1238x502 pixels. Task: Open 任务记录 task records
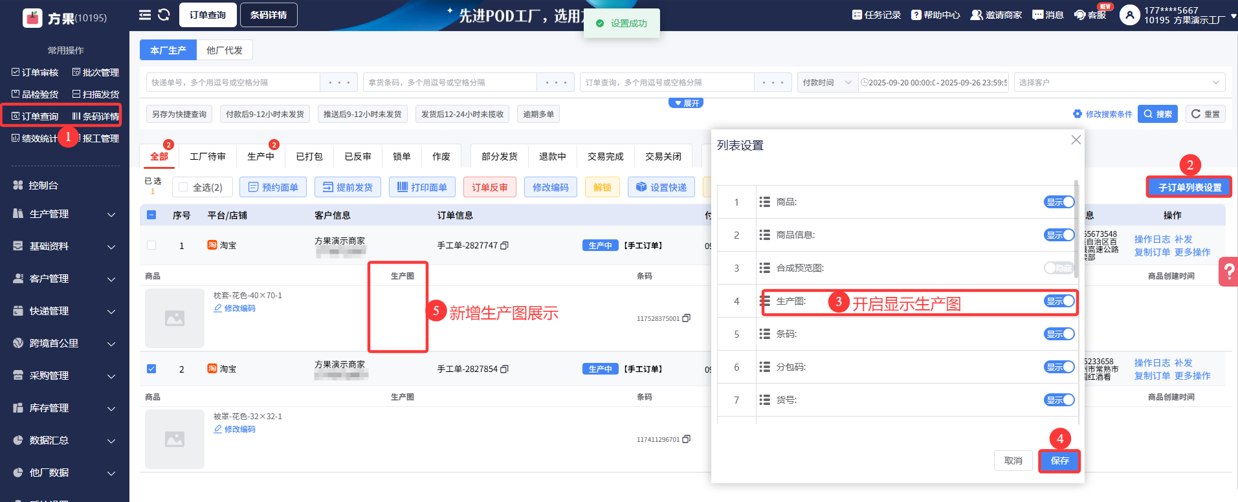click(876, 15)
